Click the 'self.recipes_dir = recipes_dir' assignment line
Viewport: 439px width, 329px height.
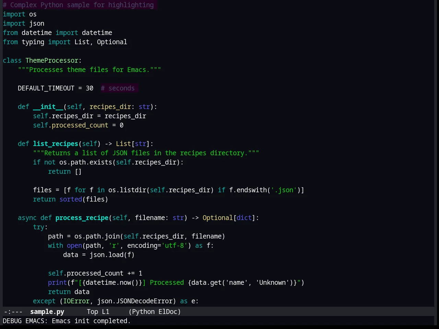tap(90, 116)
